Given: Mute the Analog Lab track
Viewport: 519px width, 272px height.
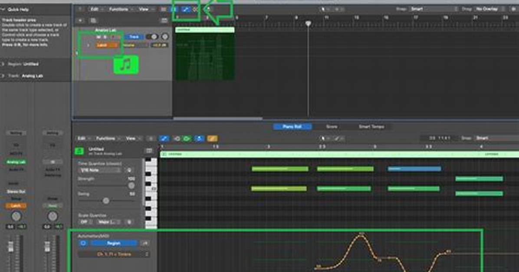Looking at the screenshot, I should click(x=99, y=37).
